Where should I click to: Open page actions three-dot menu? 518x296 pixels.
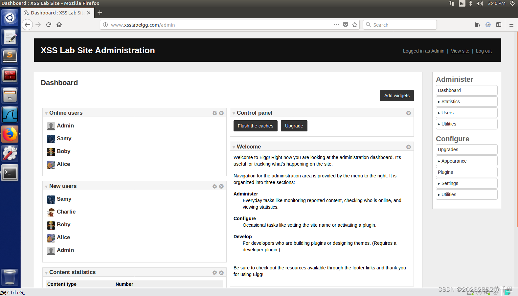click(336, 25)
